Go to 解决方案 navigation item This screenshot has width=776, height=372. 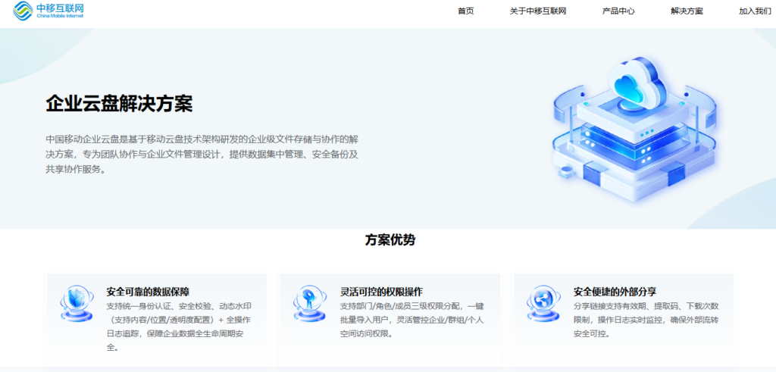(x=687, y=11)
